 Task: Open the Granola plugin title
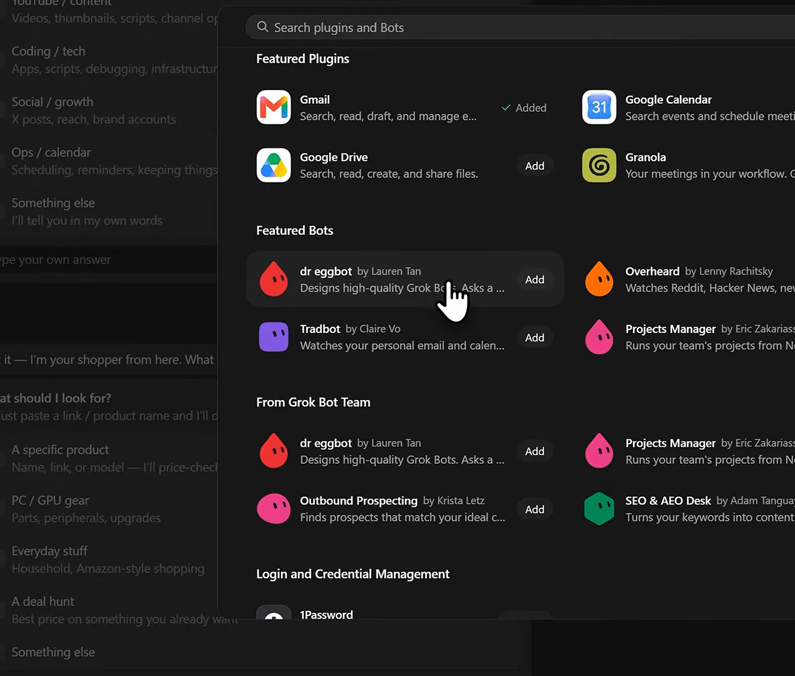645,157
